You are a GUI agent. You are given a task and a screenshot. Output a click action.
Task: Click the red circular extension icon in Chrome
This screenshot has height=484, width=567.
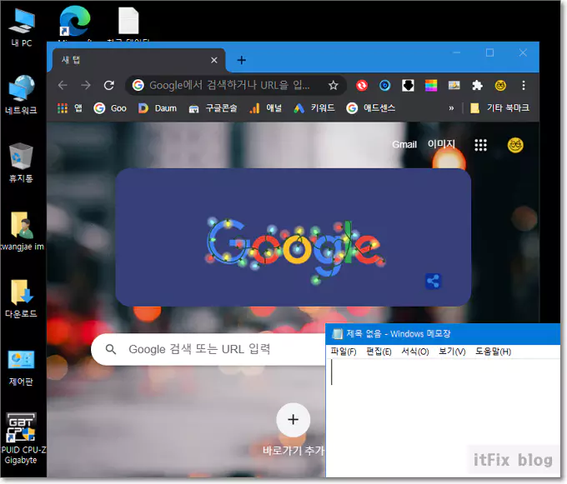pos(362,85)
